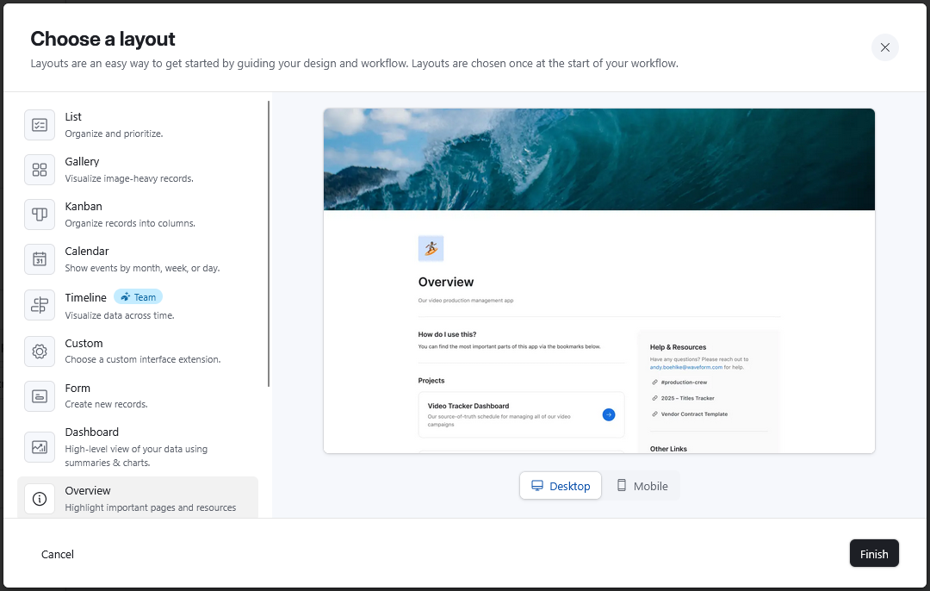Select the List layout icon

point(40,125)
